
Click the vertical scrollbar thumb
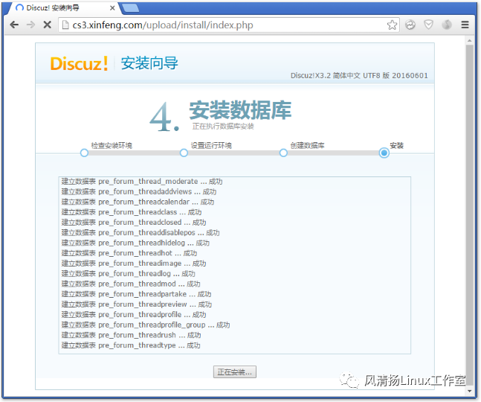click(x=469, y=214)
